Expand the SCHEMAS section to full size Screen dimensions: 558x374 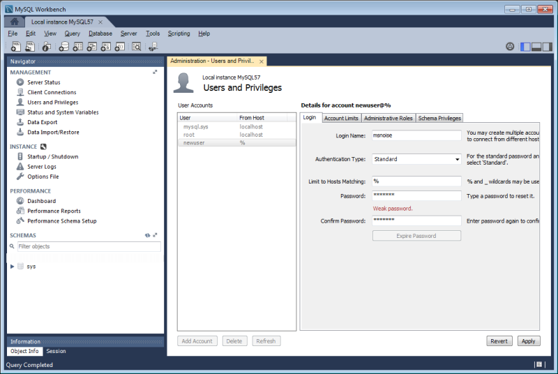click(155, 235)
